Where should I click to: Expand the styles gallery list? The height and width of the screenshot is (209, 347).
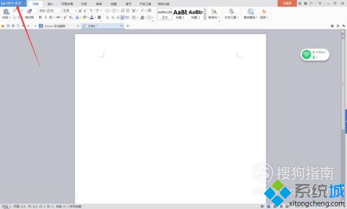coord(205,18)
